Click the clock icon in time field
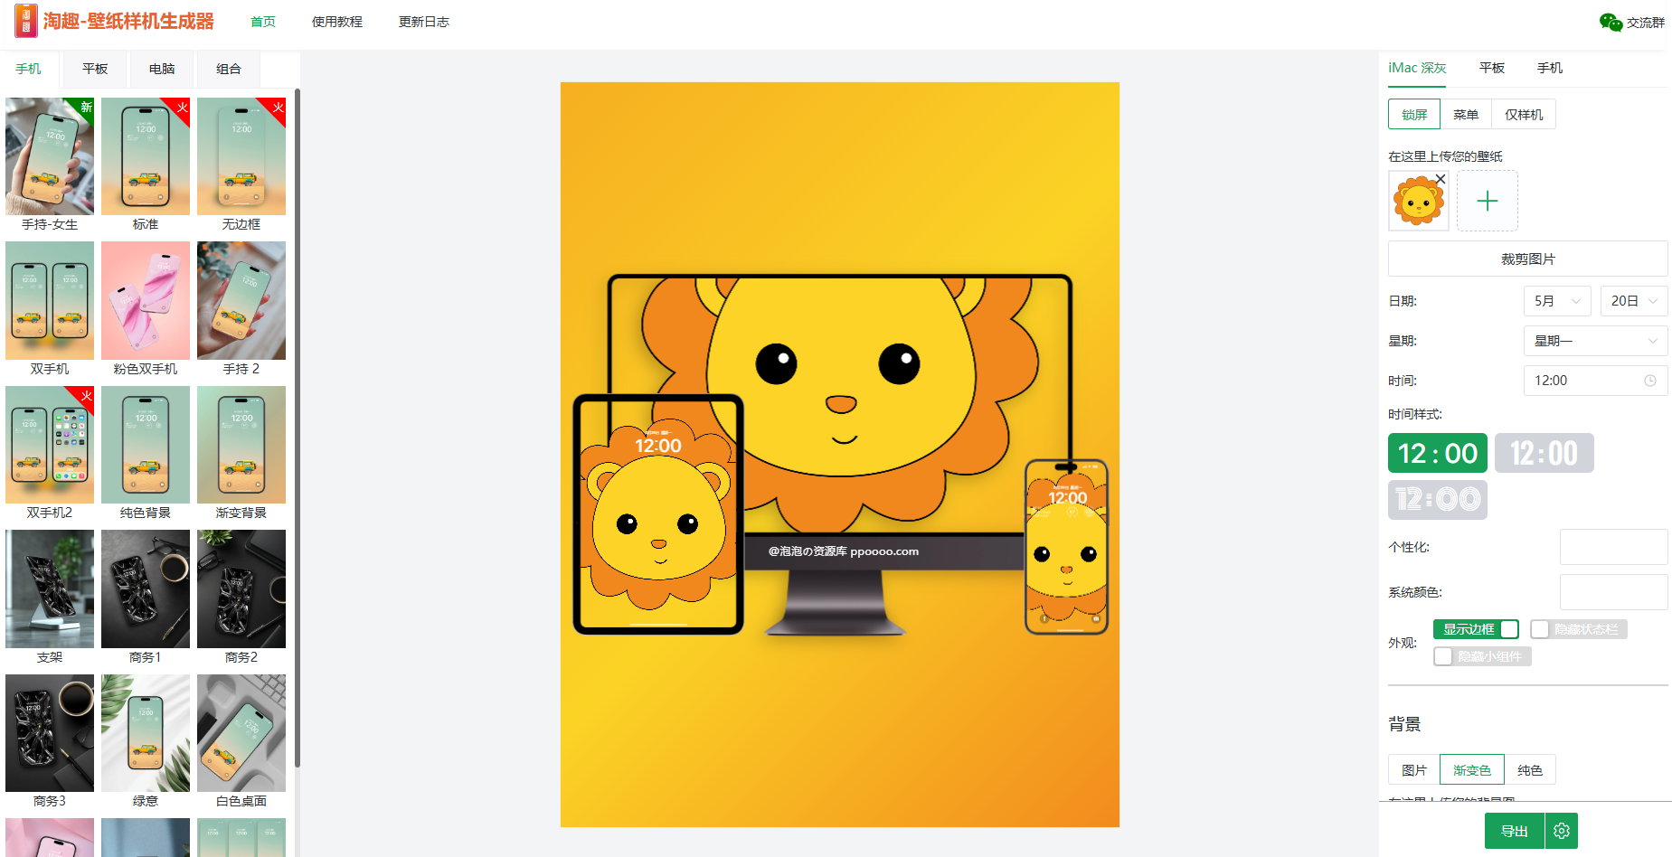The image size is (1672, 857). point(1650,381)
